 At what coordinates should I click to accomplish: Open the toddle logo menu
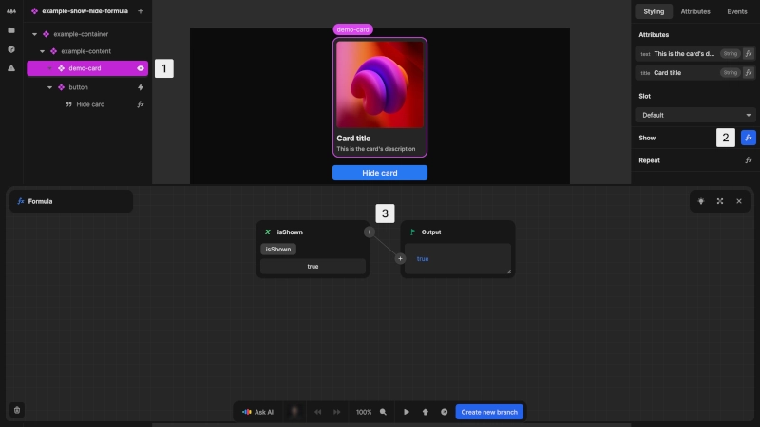click(11, 11)
